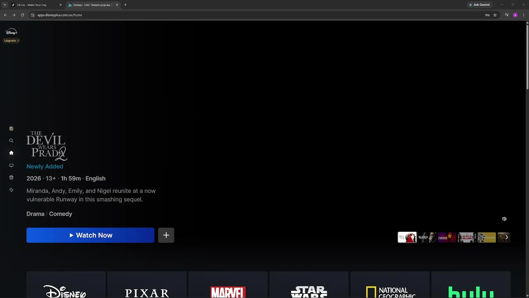This screenshot has height=298, width=529.
Task: Open Search from the Disney+ sidebar
Action: pos(11,141)
